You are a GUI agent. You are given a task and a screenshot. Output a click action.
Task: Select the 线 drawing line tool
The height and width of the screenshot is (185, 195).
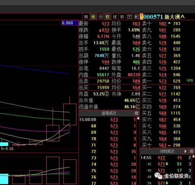(115, 17)
